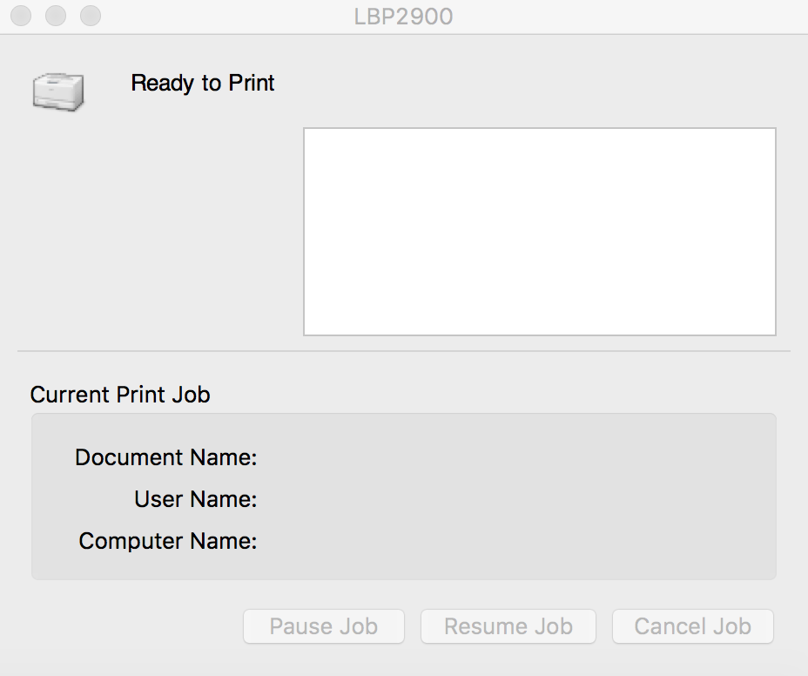
Task: Click the Ready to Print status text
Action: click(x=203, y=84)
